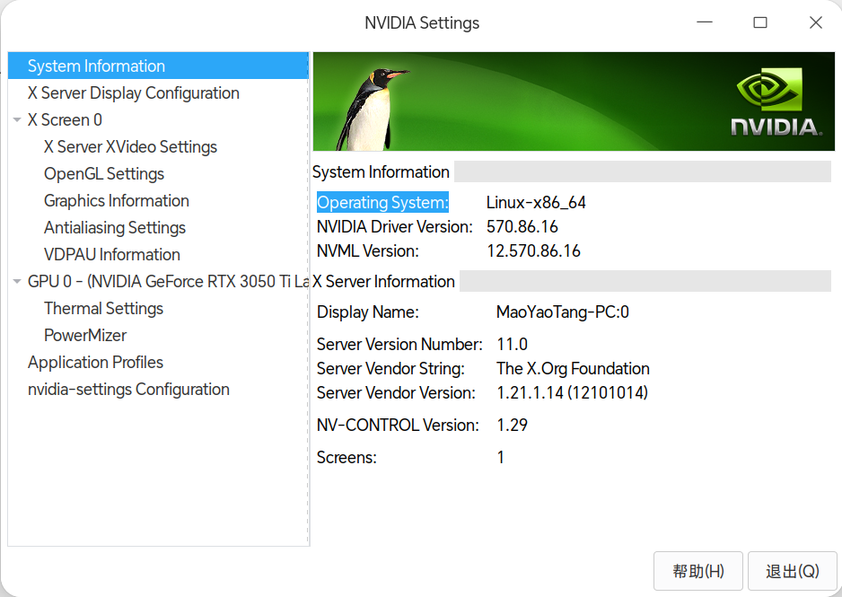This screenshot has width=842, height=597.
Task: Minimize the NVIDIA Settings window
Action: click(705, 22)
